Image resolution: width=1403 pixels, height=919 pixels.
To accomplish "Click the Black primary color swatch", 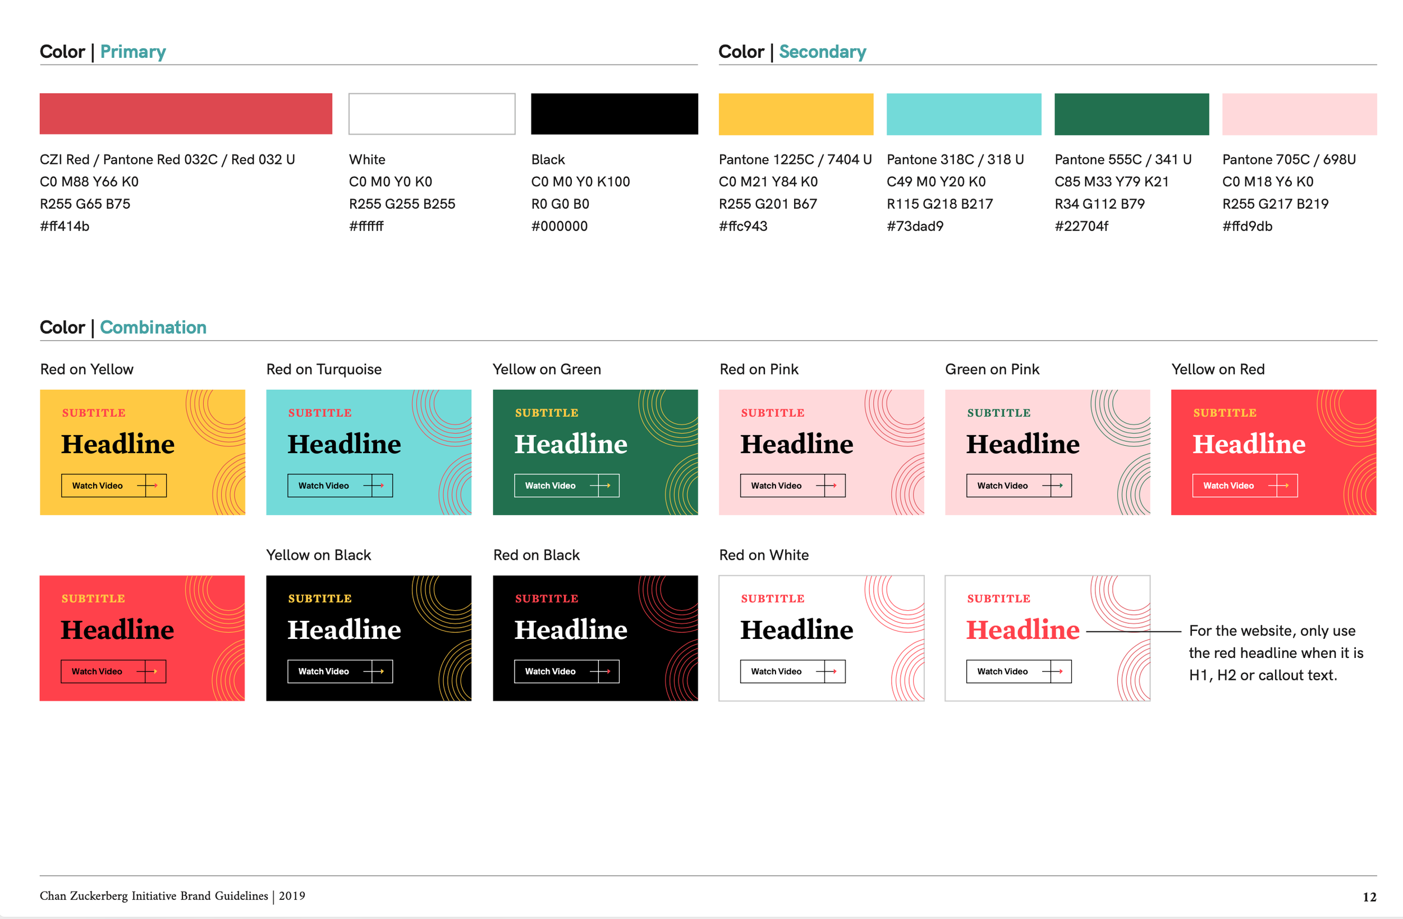I will pos(615,114).
